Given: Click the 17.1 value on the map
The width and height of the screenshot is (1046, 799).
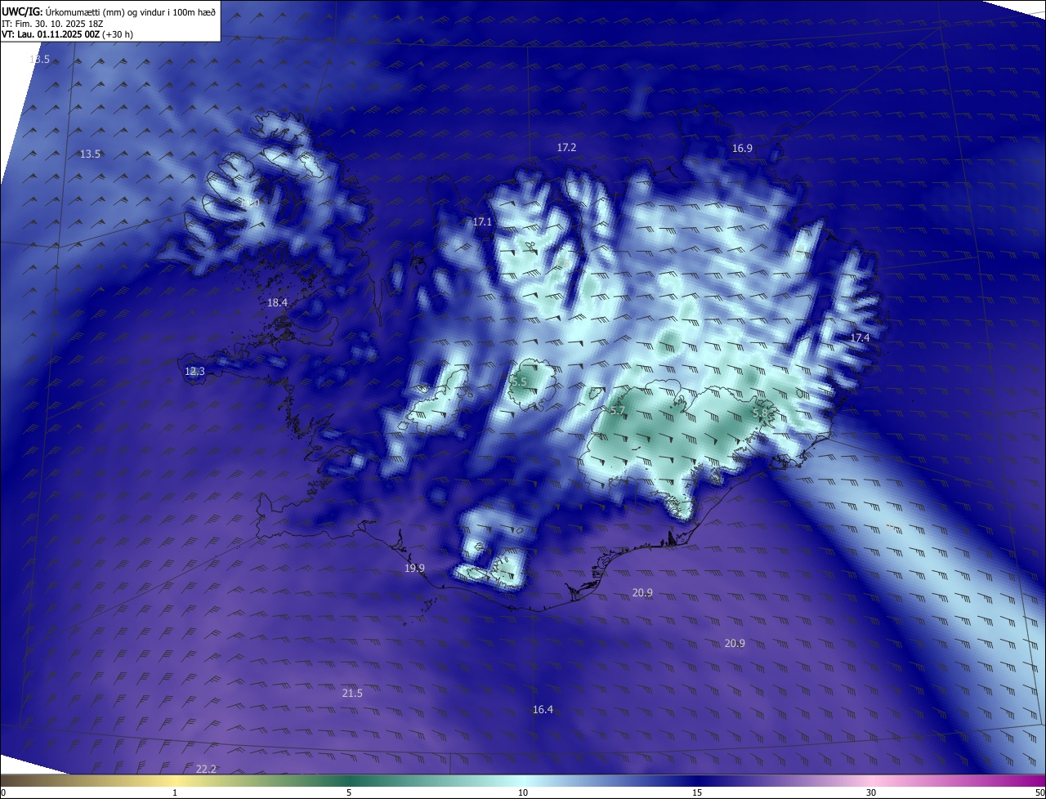Looking at the screenshot, I should (x=482, y=222).
